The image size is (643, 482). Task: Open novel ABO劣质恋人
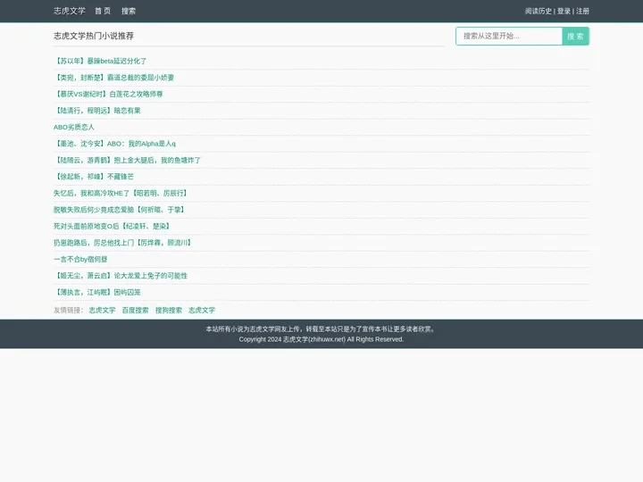pyautogui.click(x=74, y=127)
